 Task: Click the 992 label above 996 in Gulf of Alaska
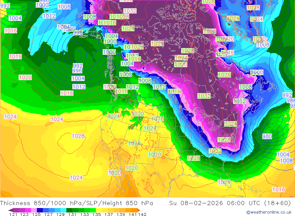78,66
